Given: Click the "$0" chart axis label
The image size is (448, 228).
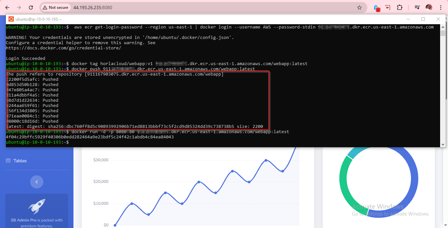Looking at the screenshot, I should point(106,225).
